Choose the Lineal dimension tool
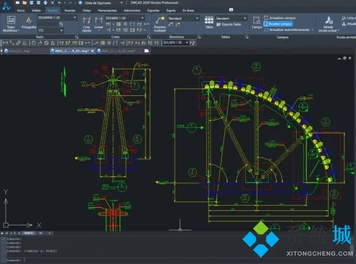This screenshot has height=264, width=356. tap(99, 24)
